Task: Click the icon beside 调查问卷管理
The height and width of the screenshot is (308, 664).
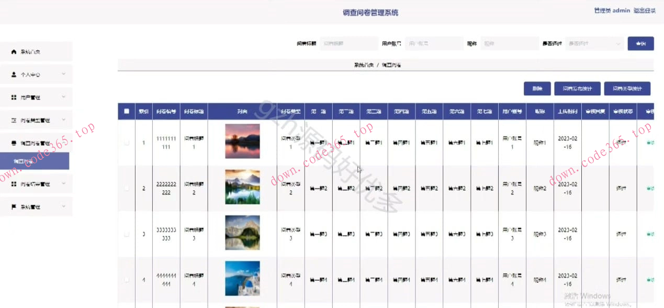Action: pyautogui.click(x=14, y=143)
